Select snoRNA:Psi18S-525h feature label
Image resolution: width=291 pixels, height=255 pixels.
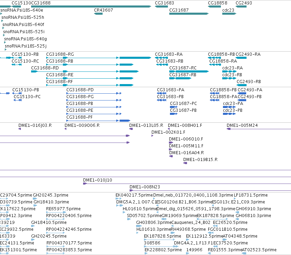(x=23, y=17)
